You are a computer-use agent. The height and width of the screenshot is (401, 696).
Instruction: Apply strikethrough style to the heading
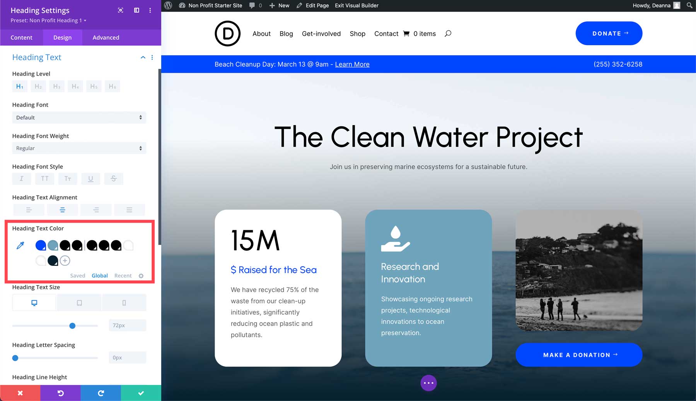coord(113,178)
